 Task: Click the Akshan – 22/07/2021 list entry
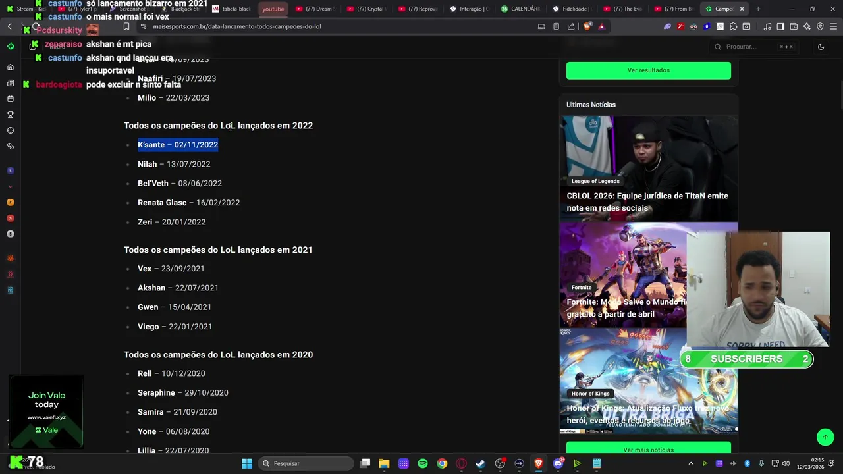click(x=178, y=288)
